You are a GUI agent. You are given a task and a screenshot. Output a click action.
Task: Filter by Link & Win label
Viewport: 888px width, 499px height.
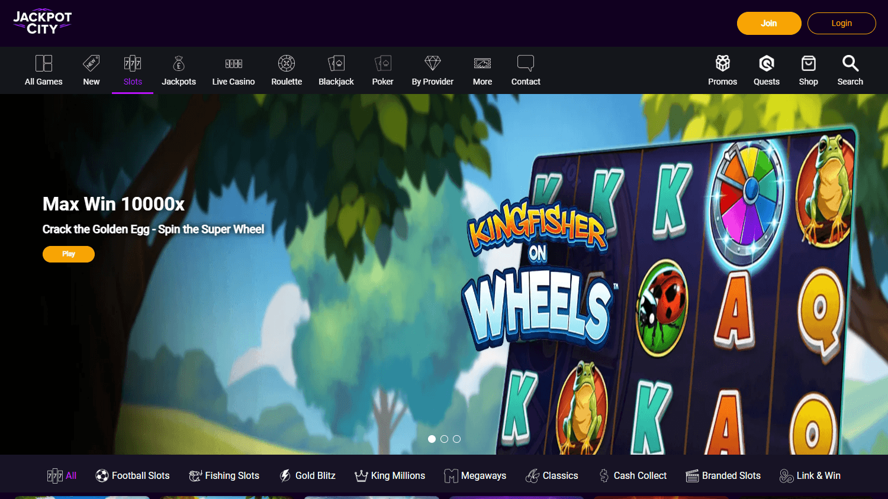[x=819, y=475]
